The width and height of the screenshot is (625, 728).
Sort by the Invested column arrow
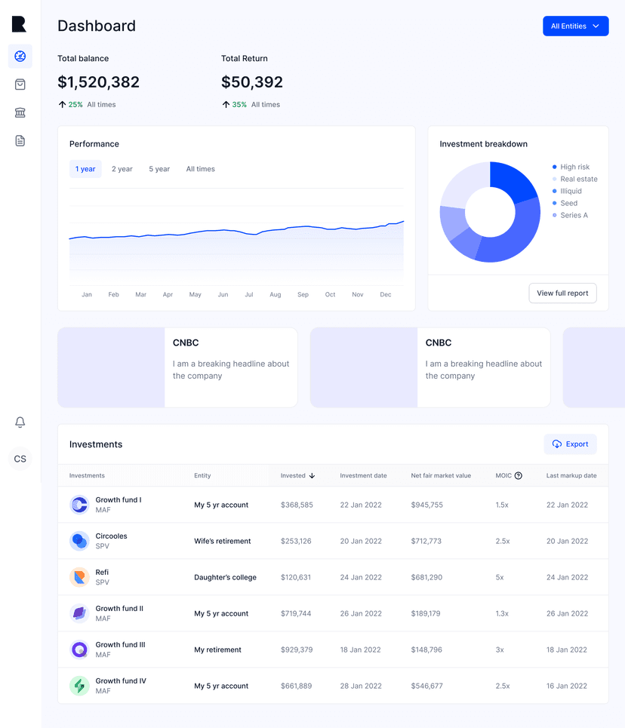pos(312,476)
